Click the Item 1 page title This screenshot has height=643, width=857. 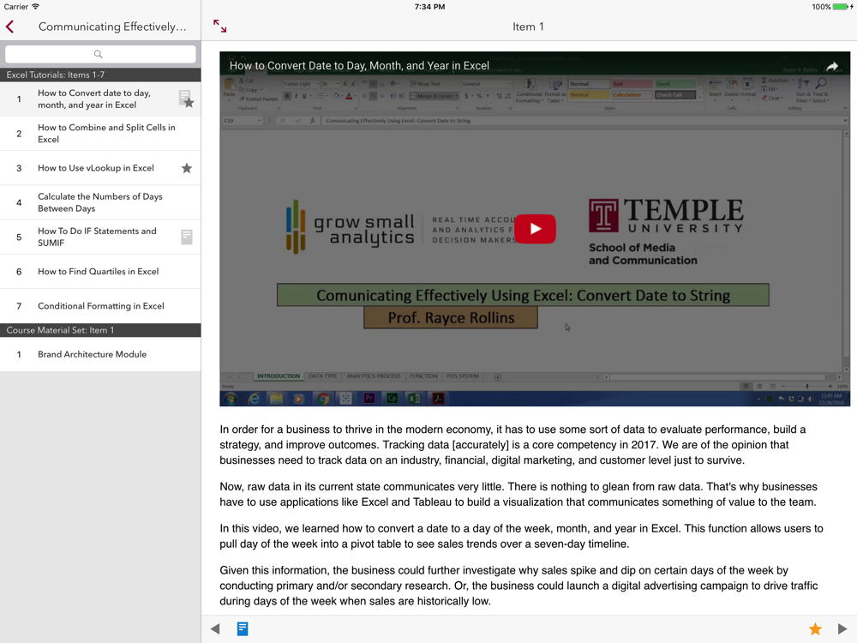tap(528, 27)
